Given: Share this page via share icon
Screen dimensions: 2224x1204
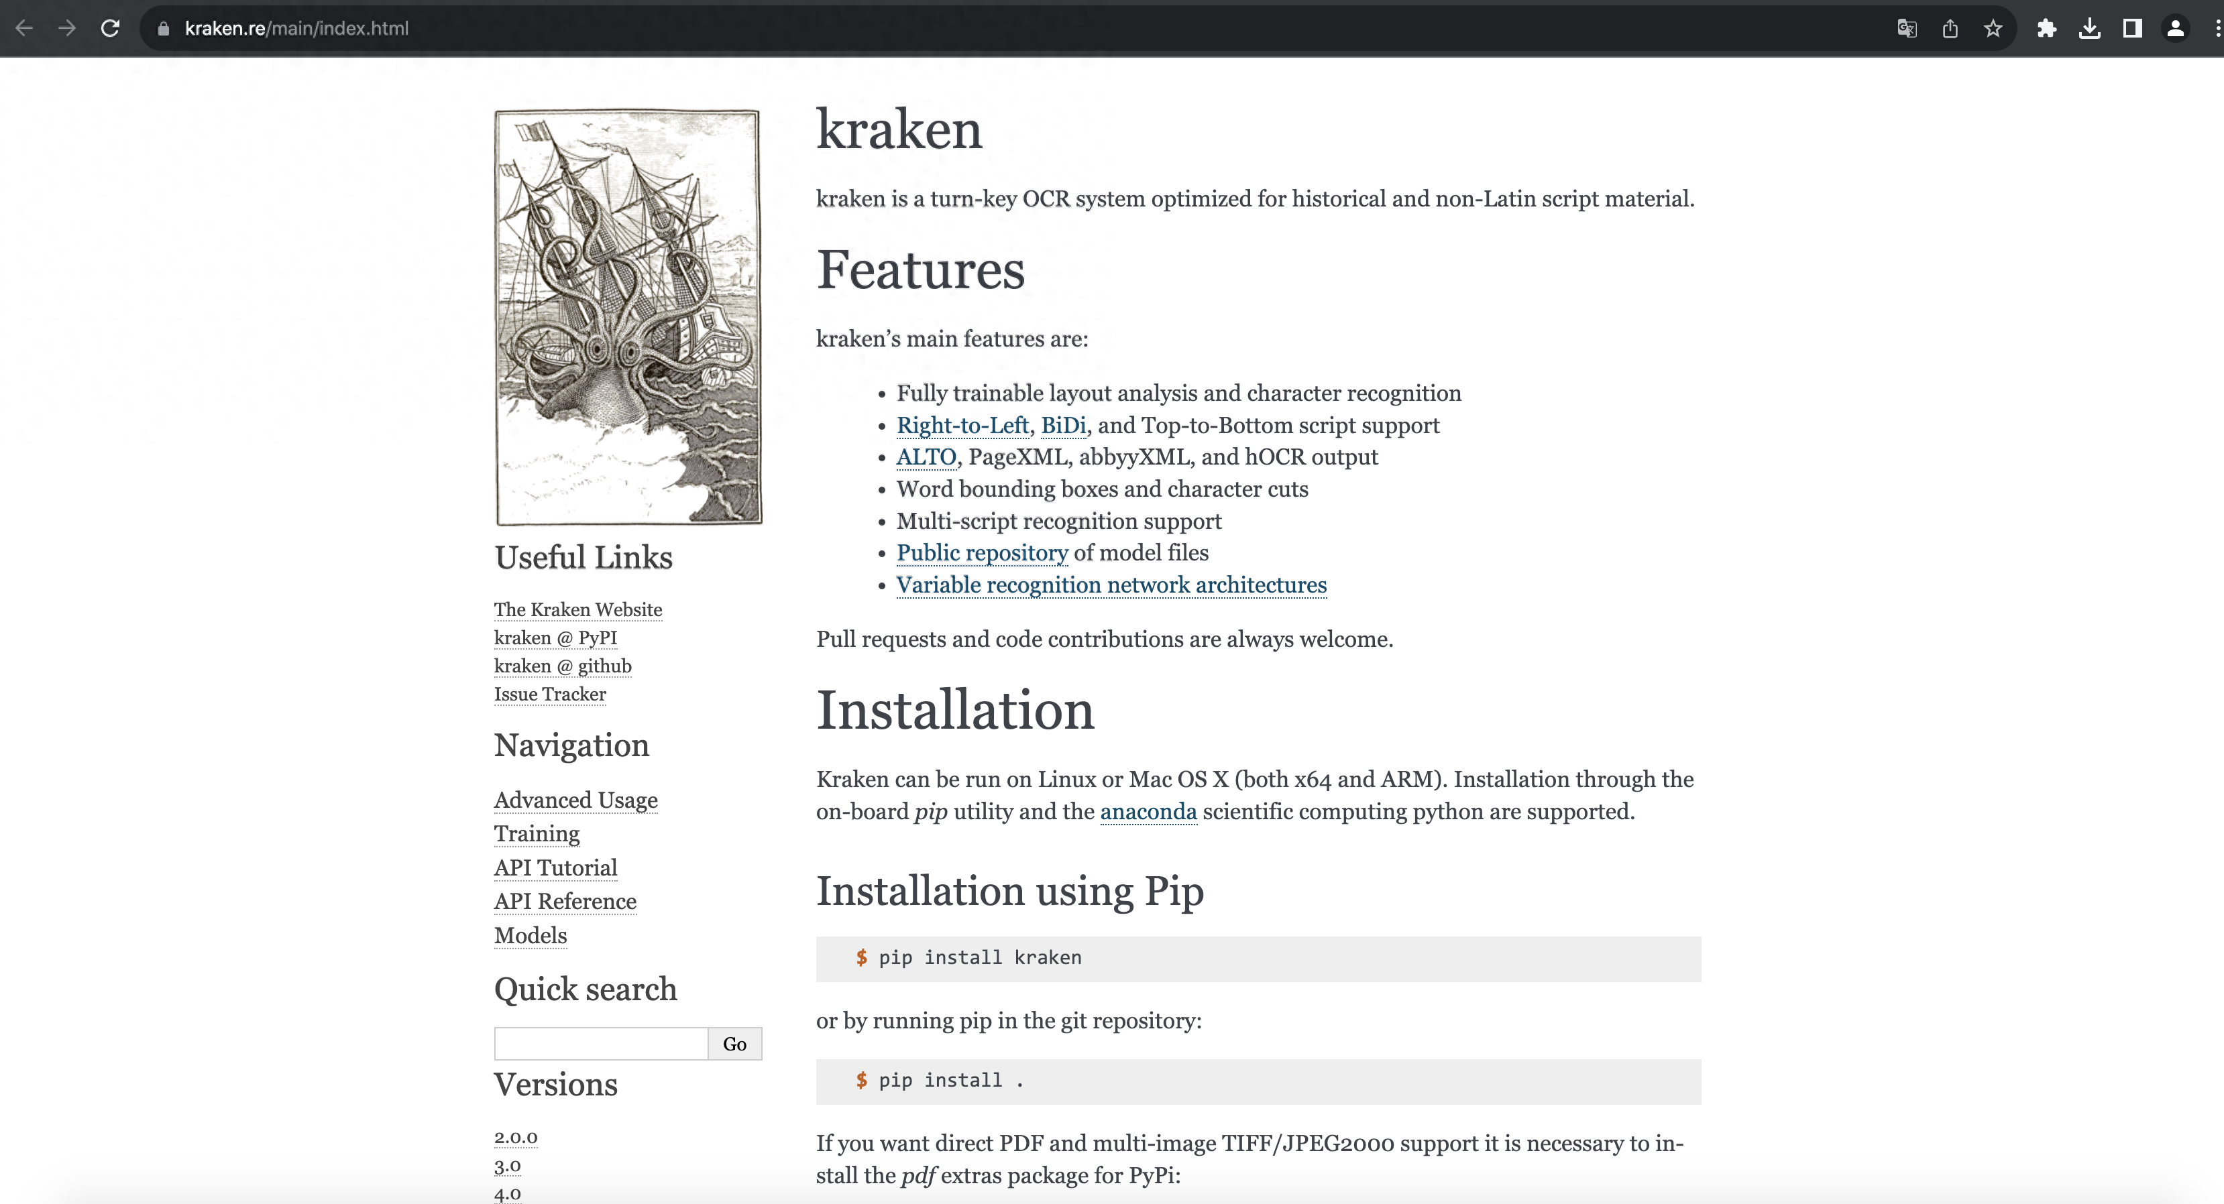Looking at the screenshot, I should point(1950,28).
